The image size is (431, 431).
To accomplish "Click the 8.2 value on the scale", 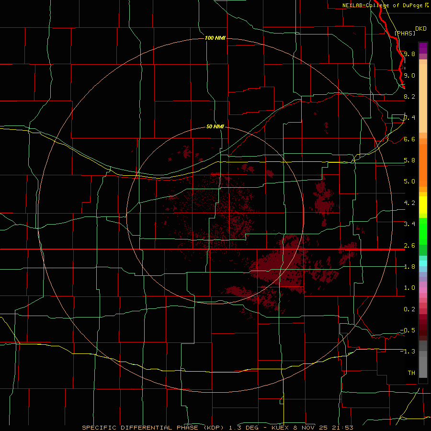I will click(409, 96).
